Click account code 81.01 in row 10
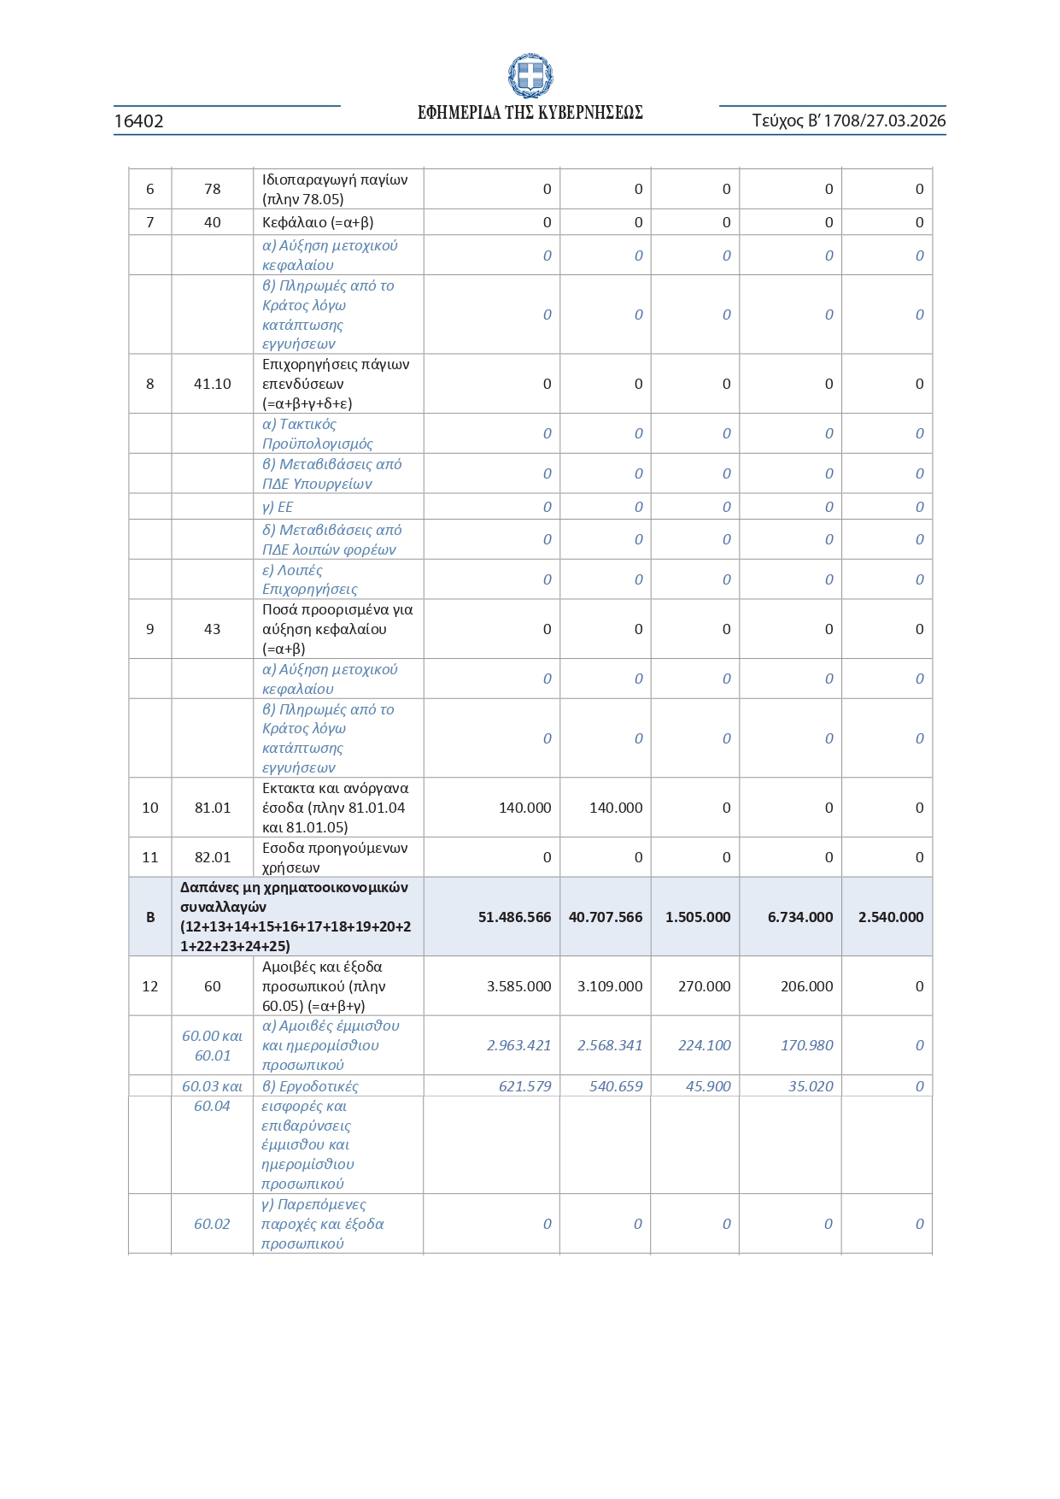 point(212,808)
